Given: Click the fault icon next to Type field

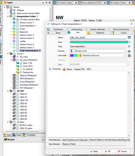Looking at the screenshot, I should click(x=129, y=47).
